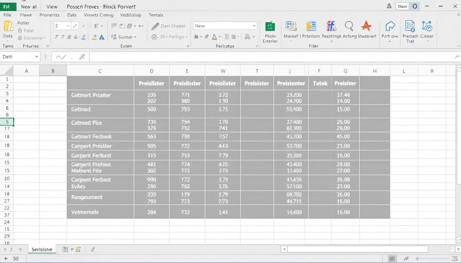
Task: Click the Crioer chart icon
Action: coord(427,26)
